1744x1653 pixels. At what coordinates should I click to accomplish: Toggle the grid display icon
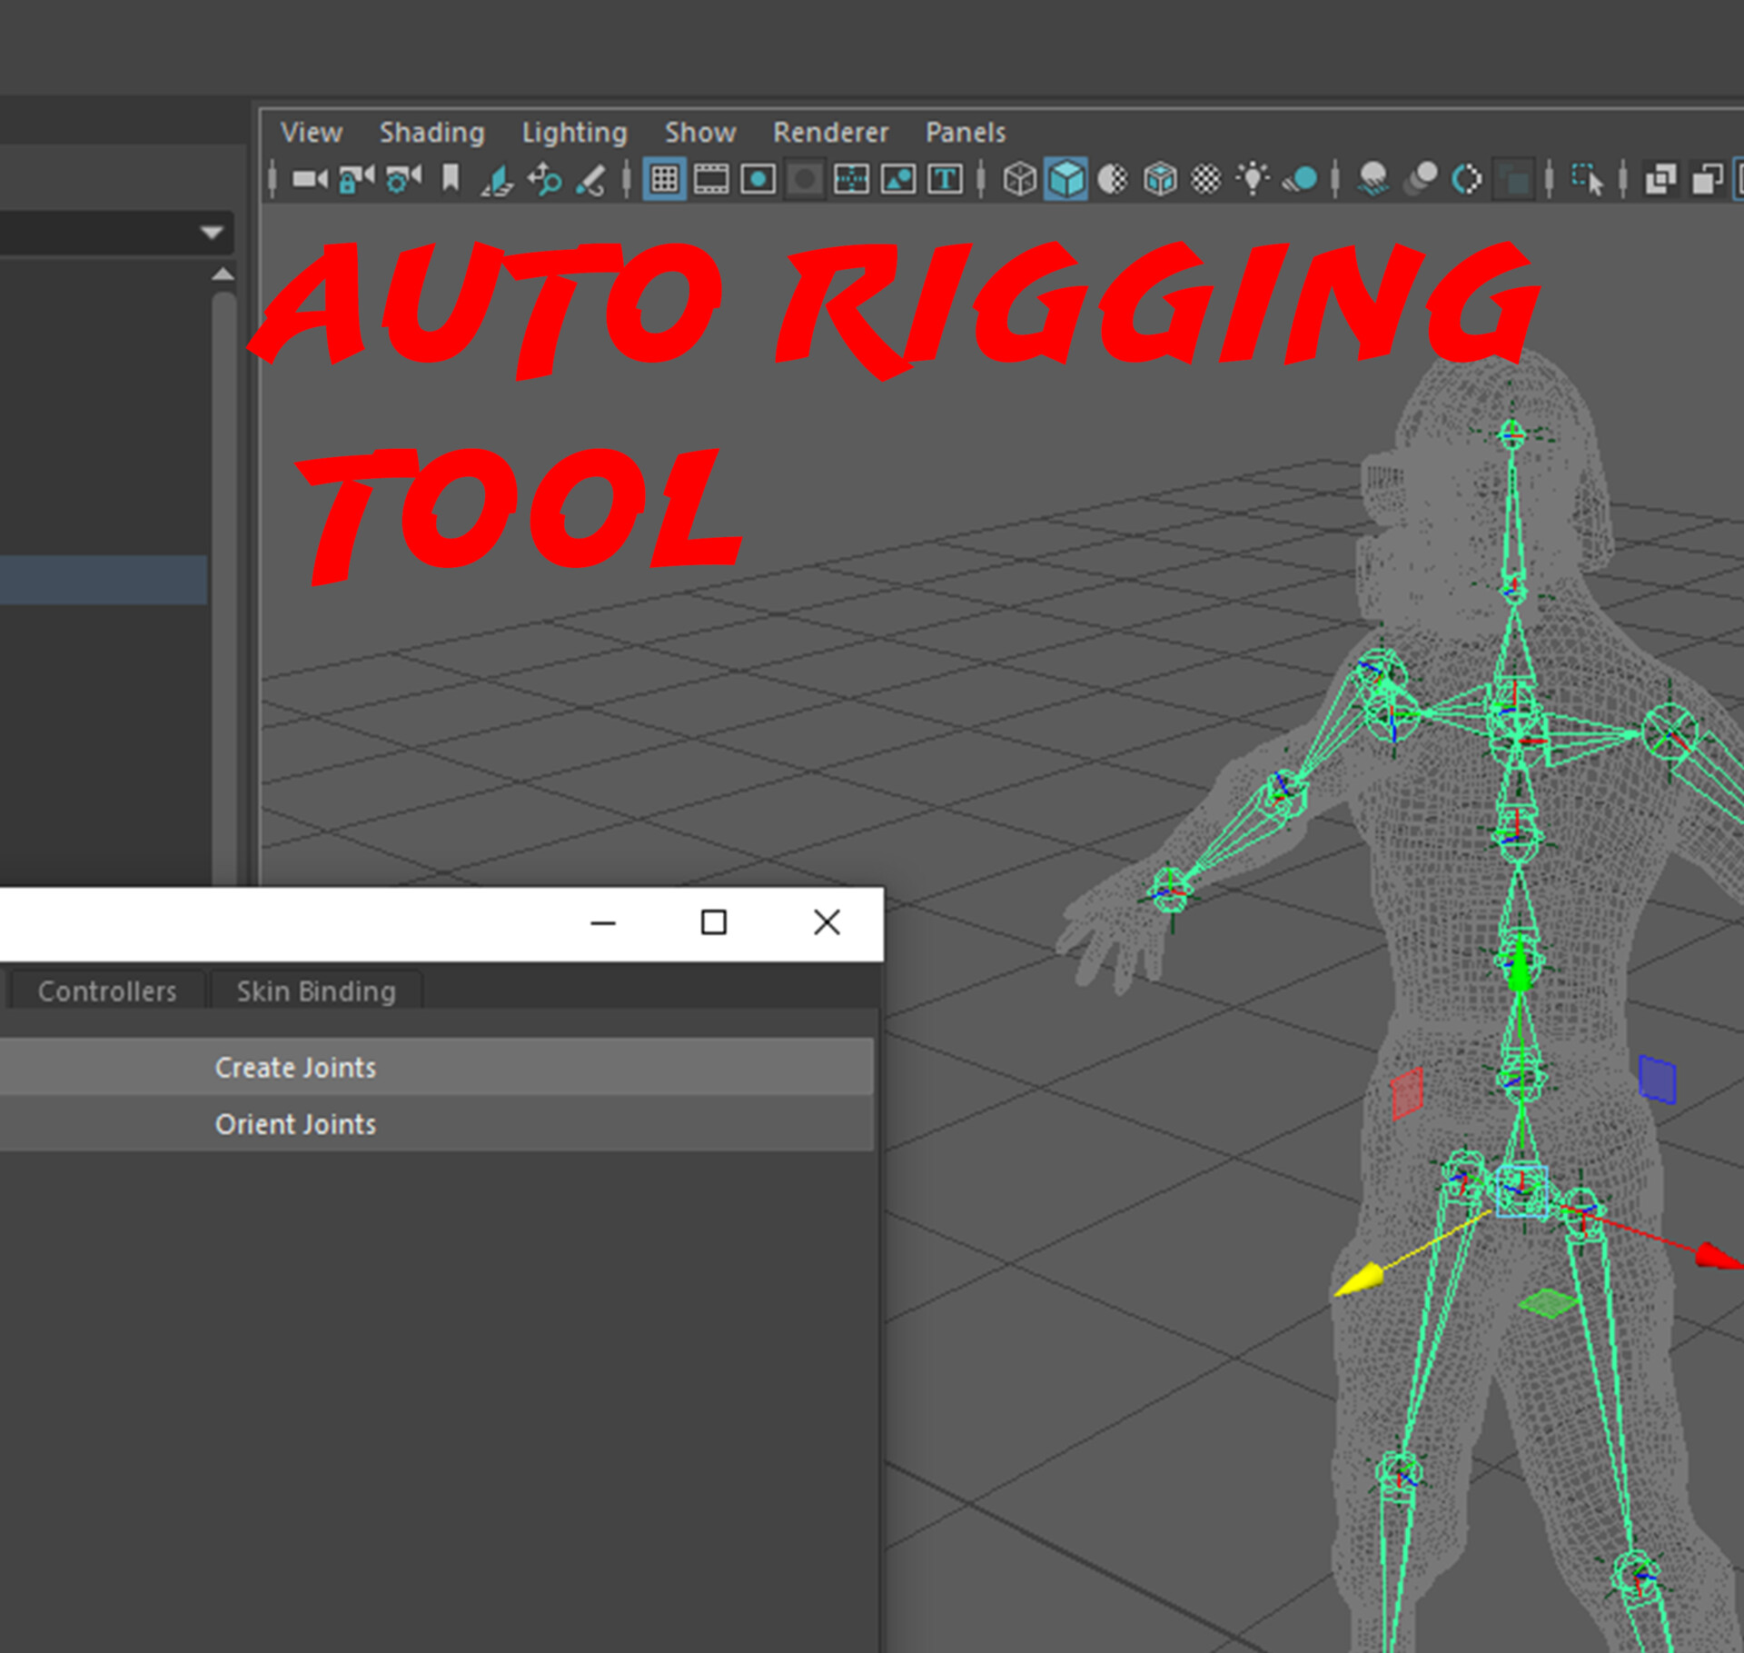pos(664,180)
